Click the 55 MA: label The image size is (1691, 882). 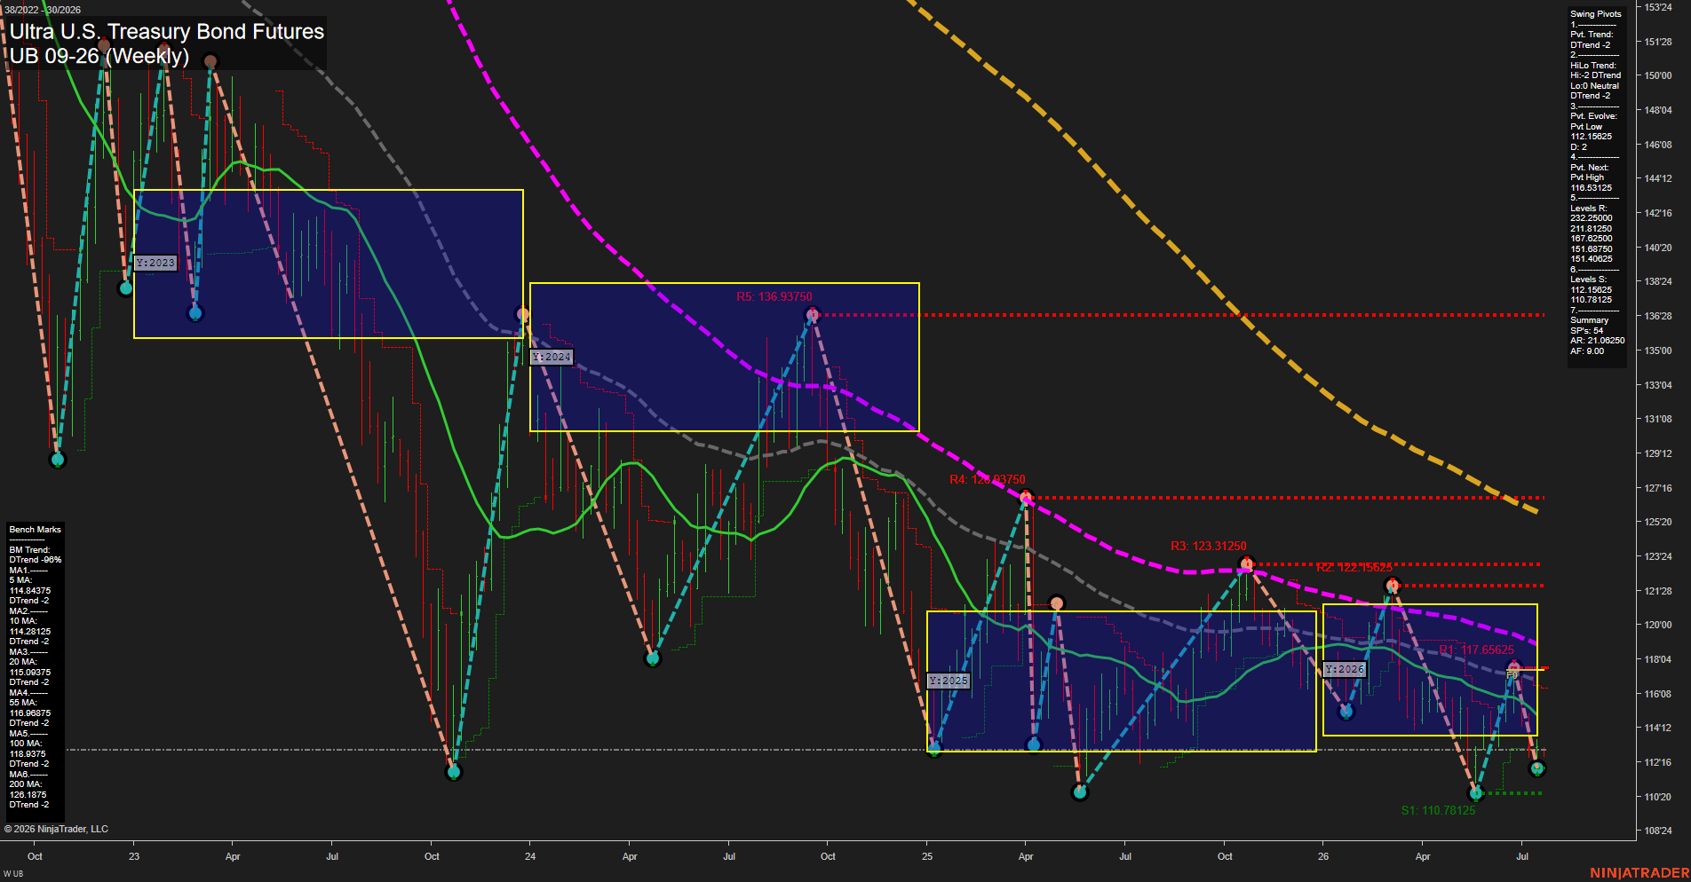tap(22, 703)
